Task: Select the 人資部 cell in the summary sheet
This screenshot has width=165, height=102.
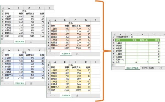Action: [x=120, y=43]
